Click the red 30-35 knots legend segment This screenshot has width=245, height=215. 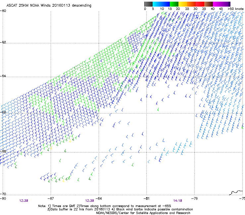[x=200, y=4]
